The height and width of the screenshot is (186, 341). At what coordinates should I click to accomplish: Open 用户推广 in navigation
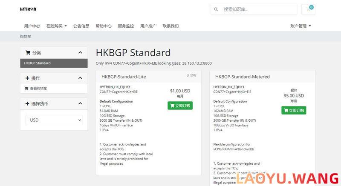(148, 26)
